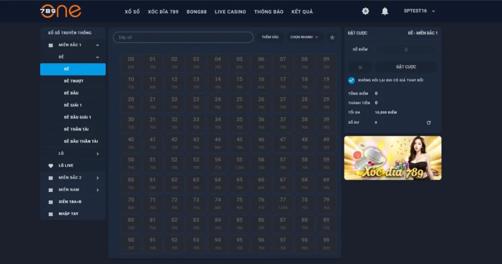Click the Miền Bắc 2 grid icon
The image size is (502, 264).
50,178
